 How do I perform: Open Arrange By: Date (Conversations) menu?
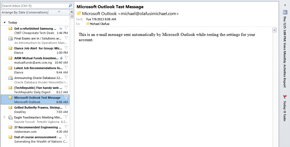pyautogui.click(x=25, y=12)
